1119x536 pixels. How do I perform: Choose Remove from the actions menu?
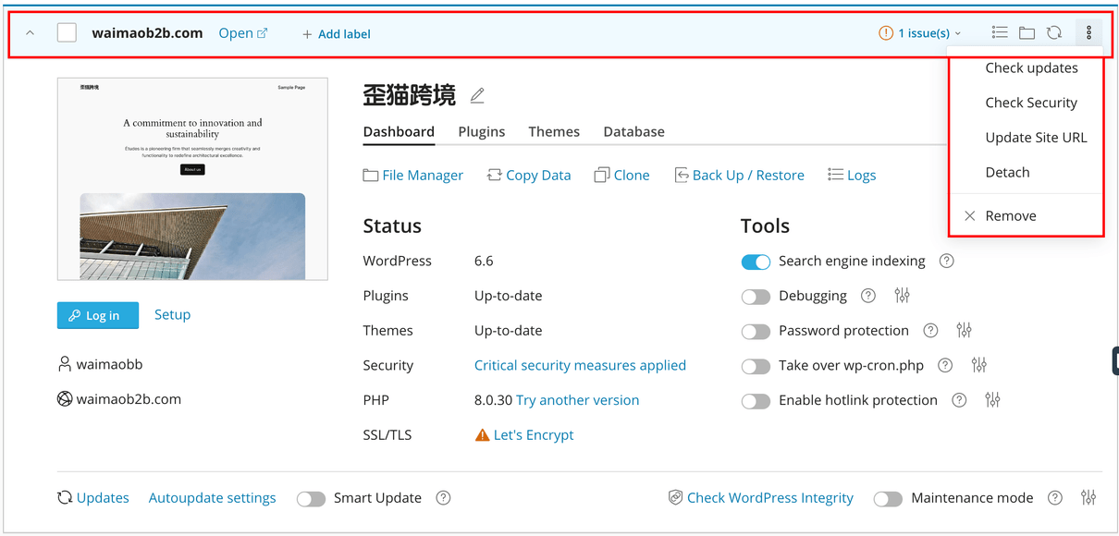pyautogui.click(x=1006, y=214)
